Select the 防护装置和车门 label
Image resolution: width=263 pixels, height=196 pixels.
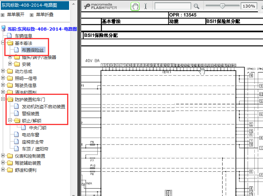click(x=30, y=100)
